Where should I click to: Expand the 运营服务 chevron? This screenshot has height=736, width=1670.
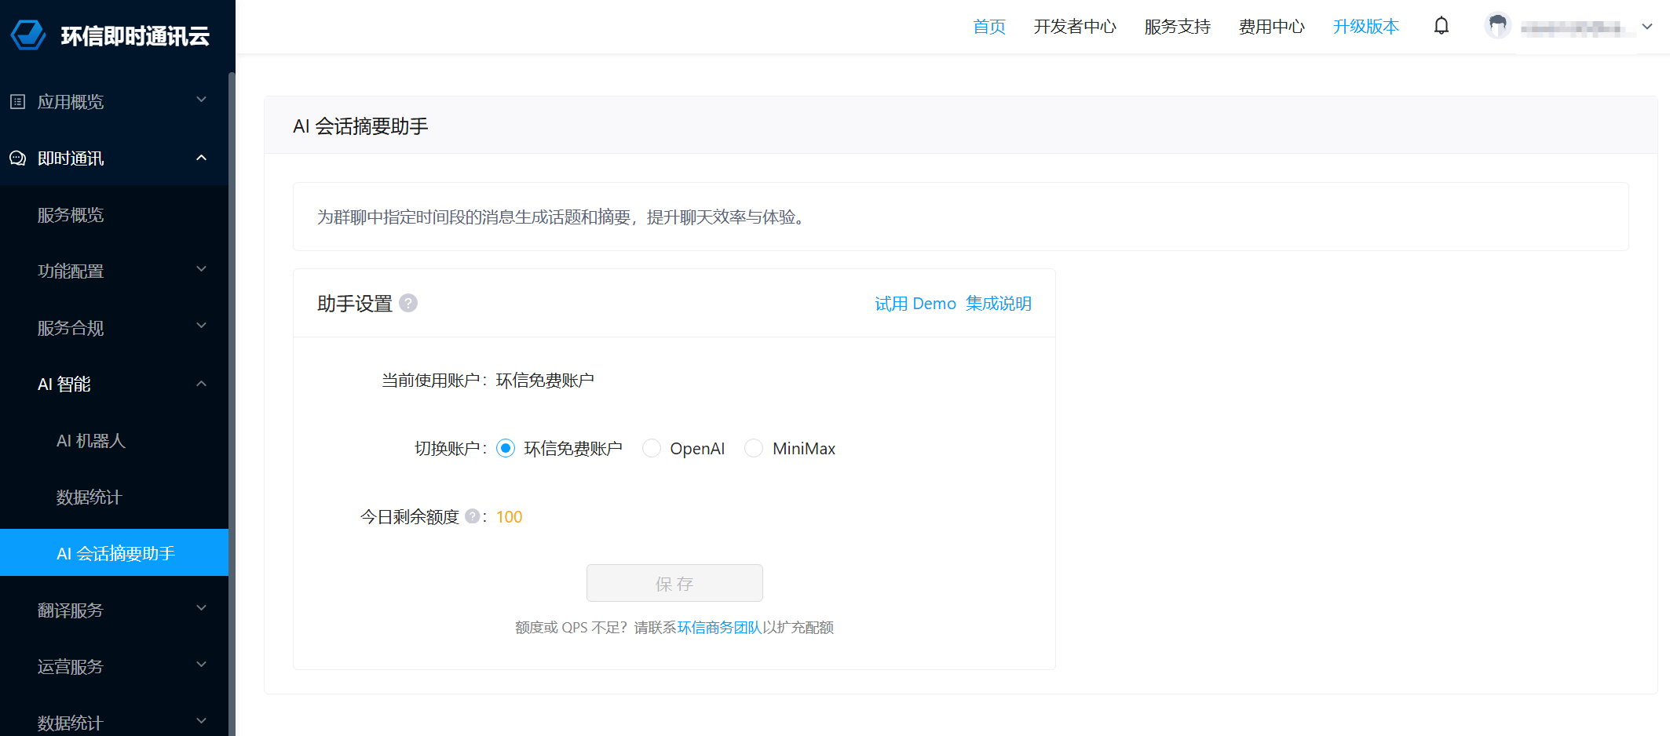point(201,665)
